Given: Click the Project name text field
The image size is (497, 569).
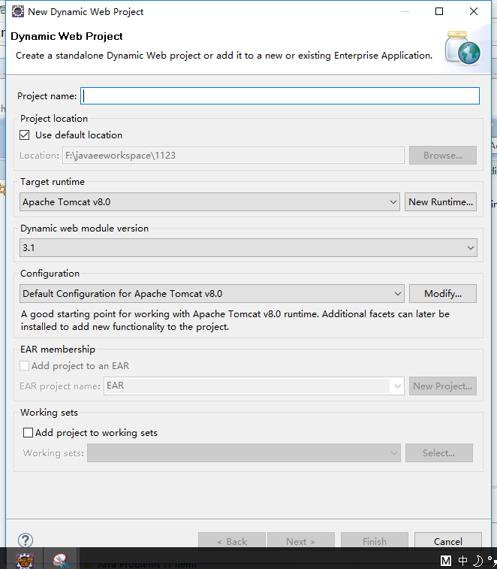Looking at the screenshot, I should coord(280,95).
